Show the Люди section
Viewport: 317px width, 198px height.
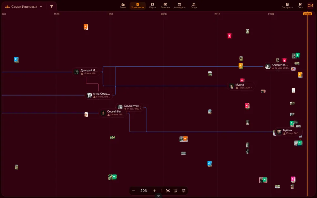(193, 6)
